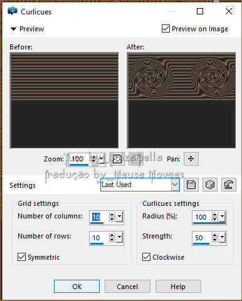Open the Help button
The height and width of the screenshot is (301, 242).
click(x=178, y=287)
